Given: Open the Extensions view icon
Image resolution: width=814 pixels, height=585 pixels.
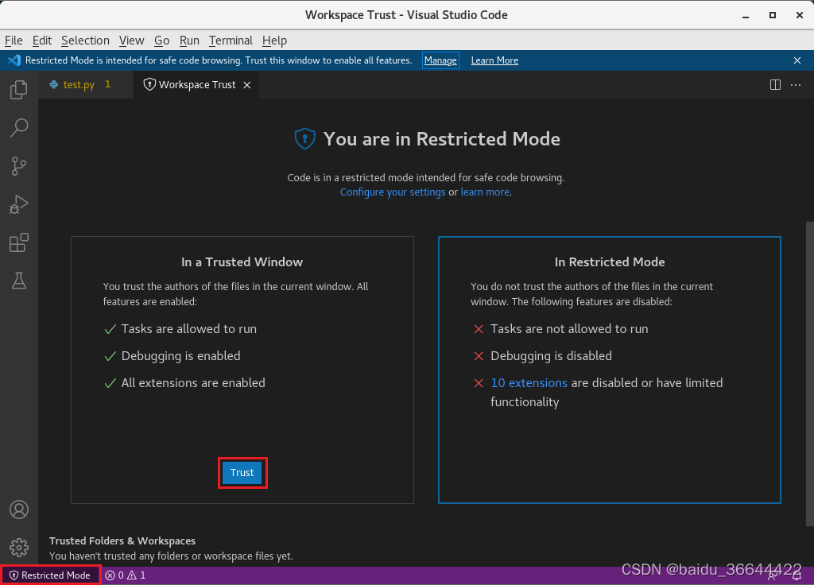Looking at the screenshot, I should 19,242.
